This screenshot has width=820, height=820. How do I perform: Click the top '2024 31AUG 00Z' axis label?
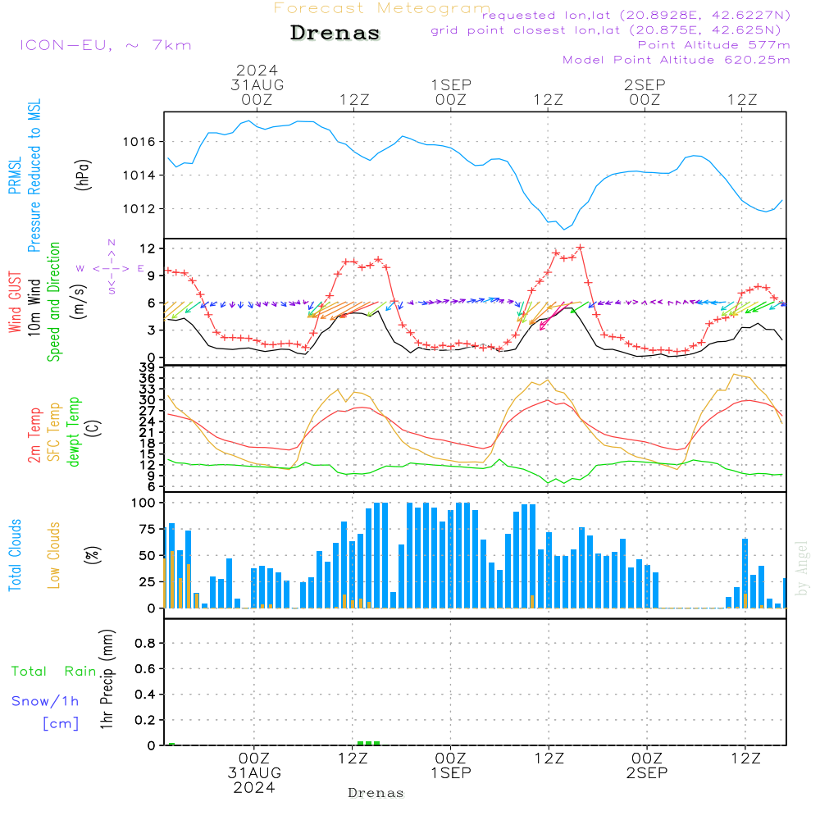(x=257, y=84)
